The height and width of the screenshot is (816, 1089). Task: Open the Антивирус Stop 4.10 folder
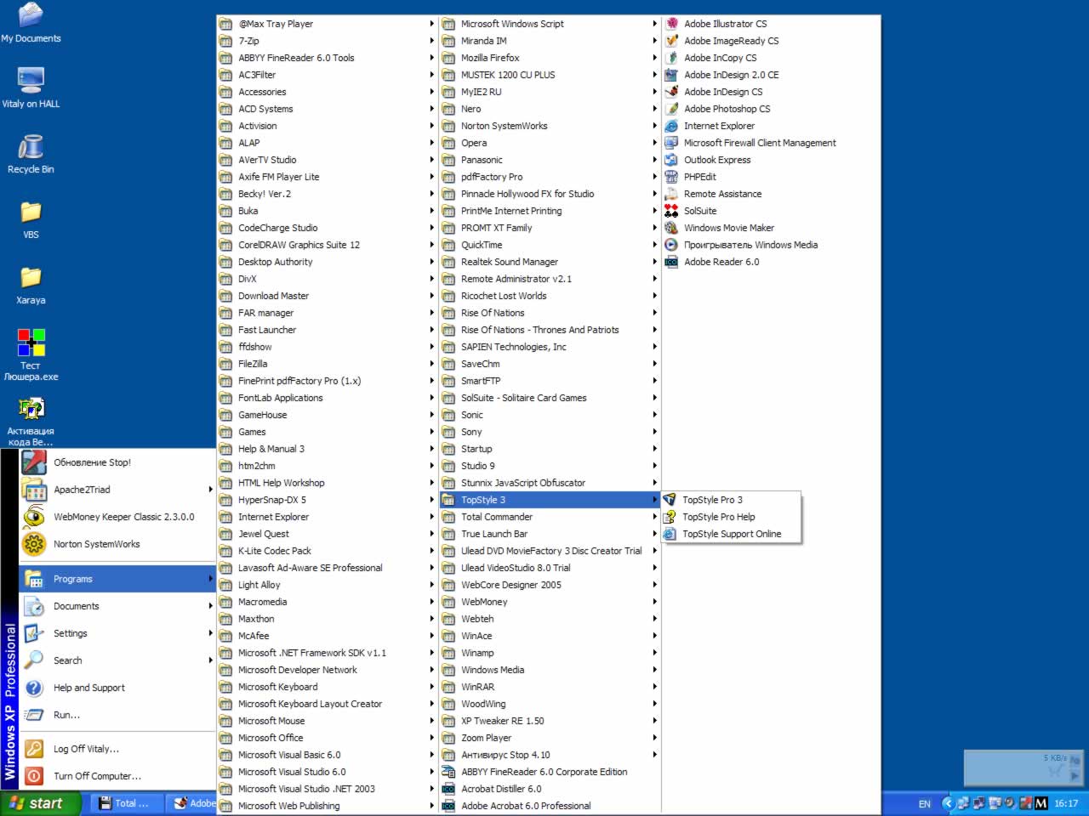550,755
